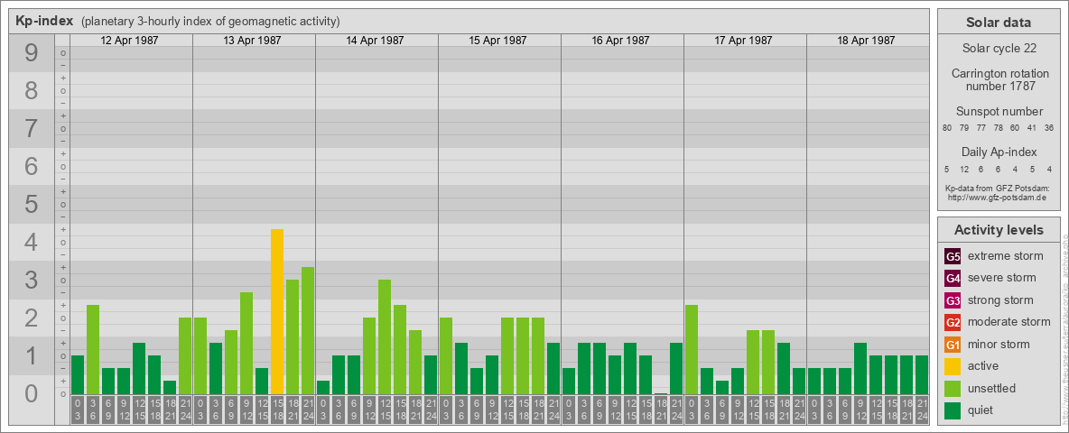Screen dimensions: 1069x433
Task: Select the 9-12 bar on 13 Apr 1987
Action: click(246, 343)
